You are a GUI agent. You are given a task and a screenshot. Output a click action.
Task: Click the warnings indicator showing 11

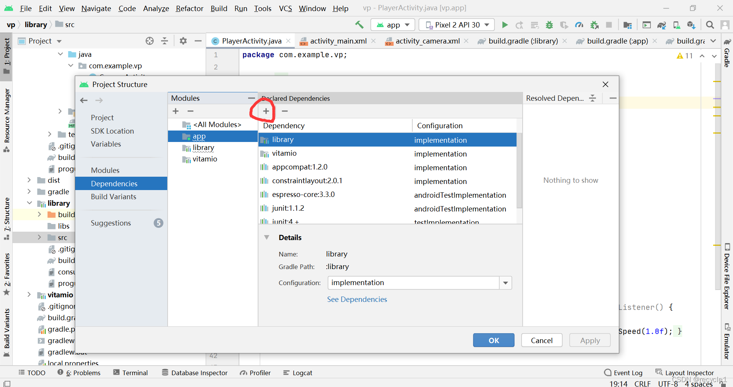click(685, 56)
